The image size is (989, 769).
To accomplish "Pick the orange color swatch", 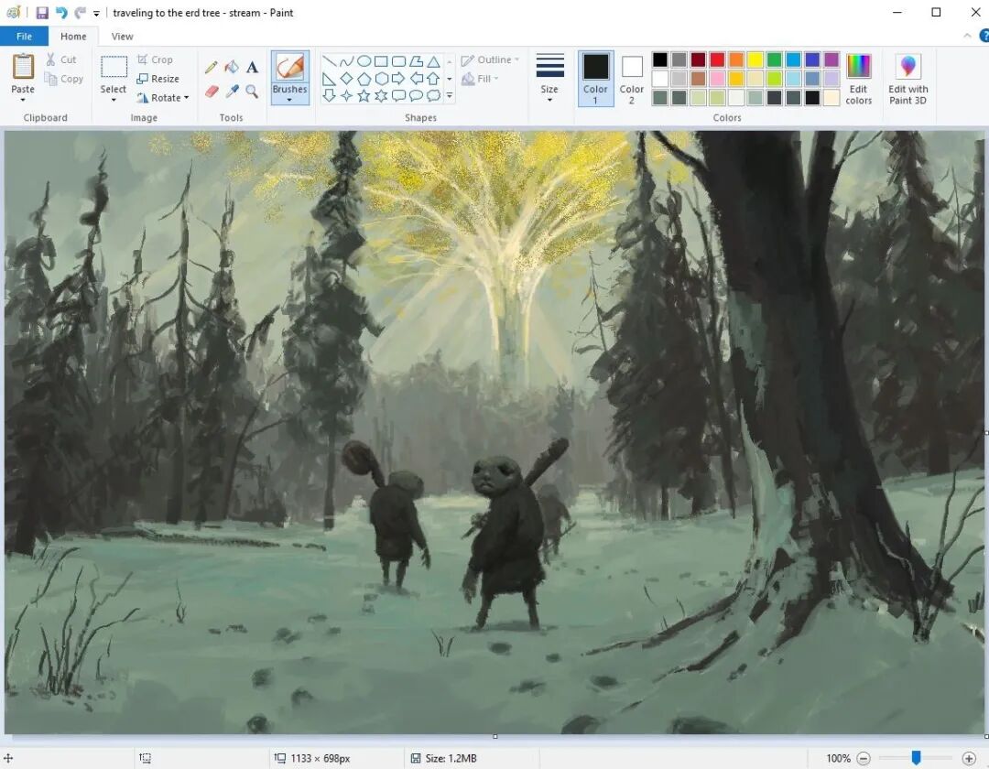I will pos(736,60).
